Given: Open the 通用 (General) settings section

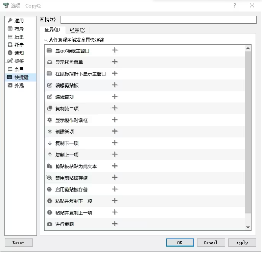Looking at the screenshot, I should (x=20, y=20).
